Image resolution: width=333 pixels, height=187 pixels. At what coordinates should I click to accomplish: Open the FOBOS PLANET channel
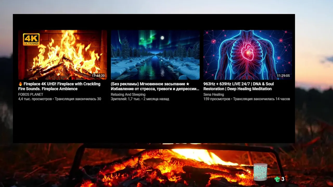pyautogui.click(x=31, y=95)
